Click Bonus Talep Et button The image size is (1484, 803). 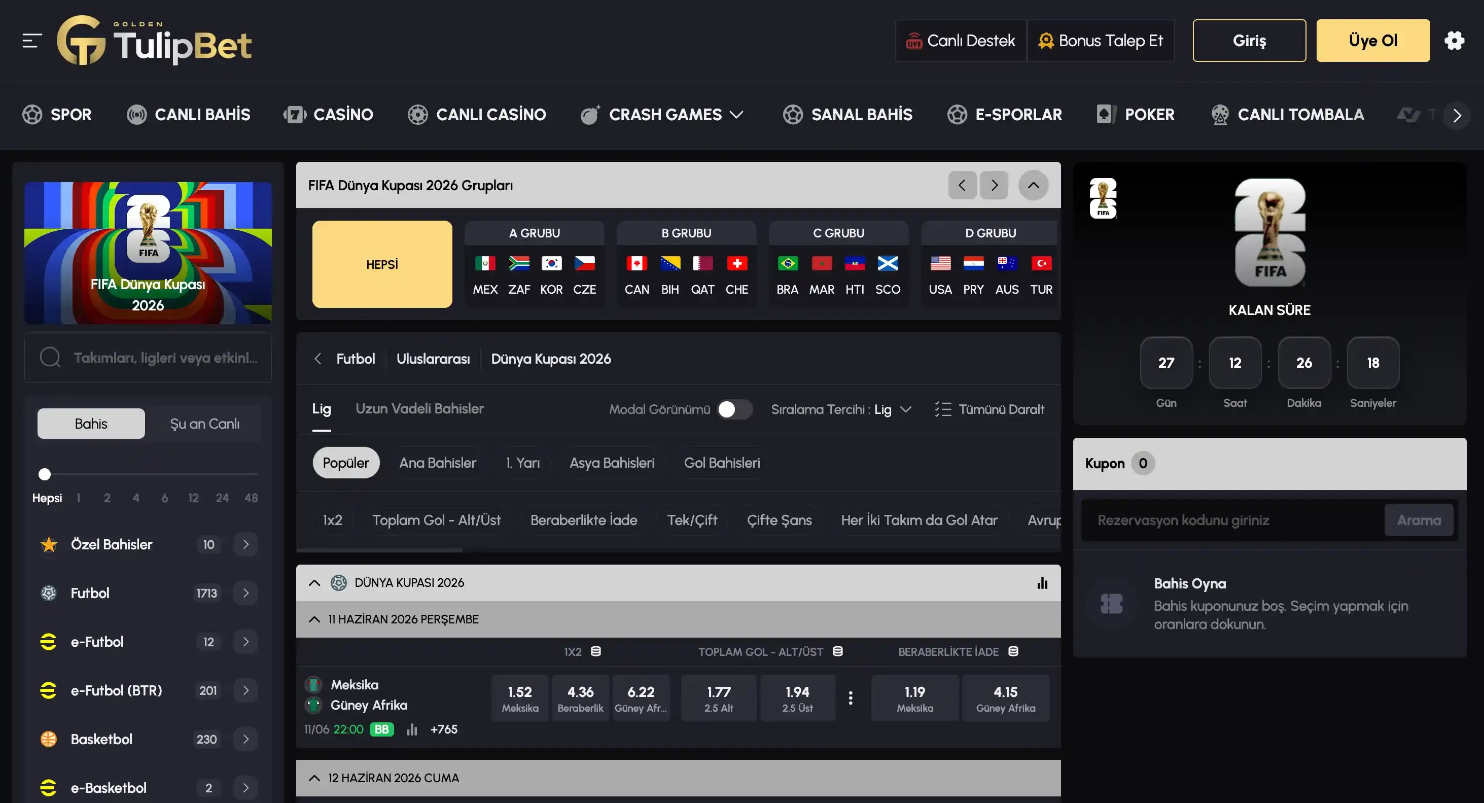click(x=1101, y=40)
